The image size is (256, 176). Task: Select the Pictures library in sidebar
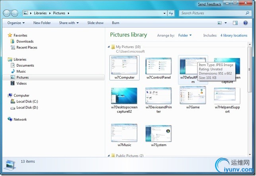[54, 77]
